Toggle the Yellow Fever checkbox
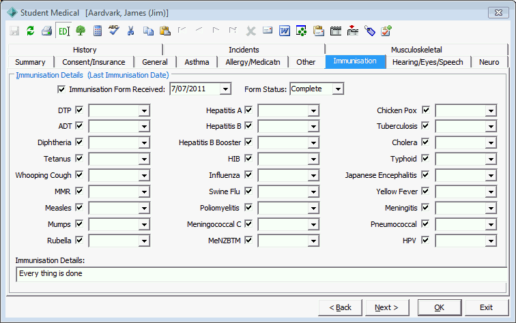This screenshot has height=323, width=516. (425, 191)
